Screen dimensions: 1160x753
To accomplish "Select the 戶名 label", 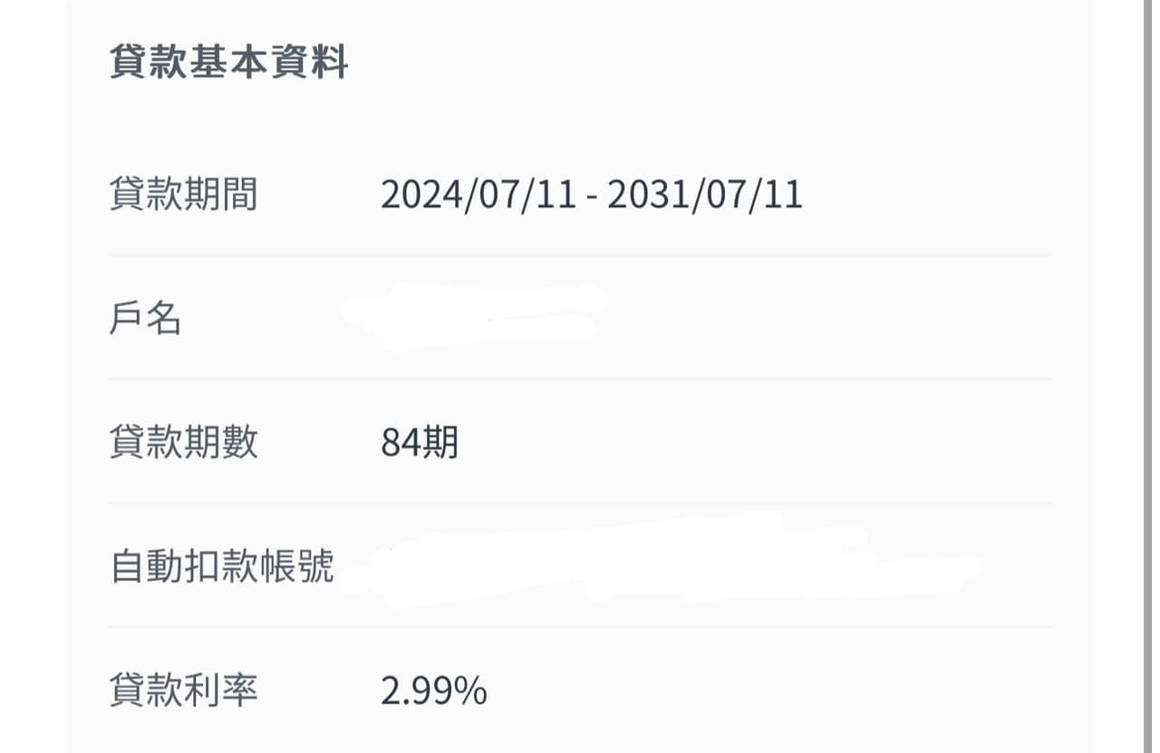I will tap(146, 318).
